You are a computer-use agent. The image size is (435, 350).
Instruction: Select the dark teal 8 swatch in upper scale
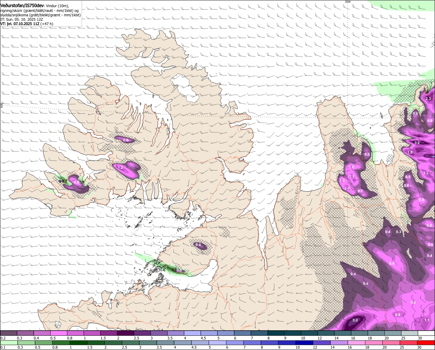pos(276,333)
